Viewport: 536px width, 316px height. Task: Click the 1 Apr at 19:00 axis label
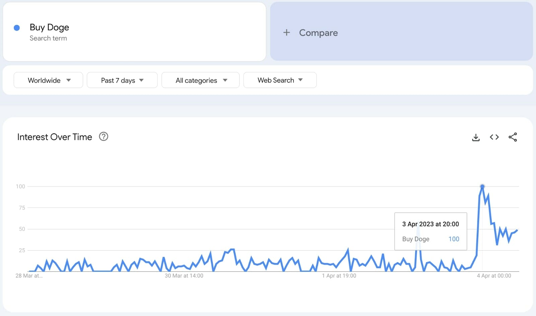click(x=339, y=276)
